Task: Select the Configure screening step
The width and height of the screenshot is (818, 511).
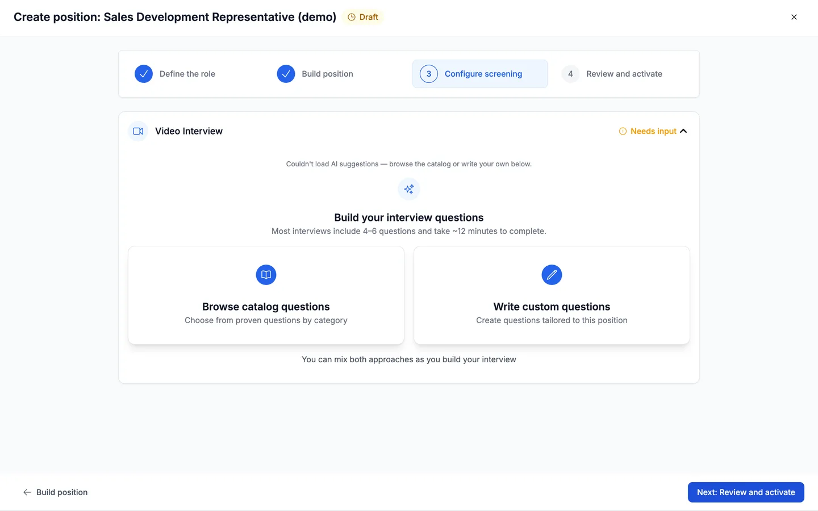Action: [480, 74]
